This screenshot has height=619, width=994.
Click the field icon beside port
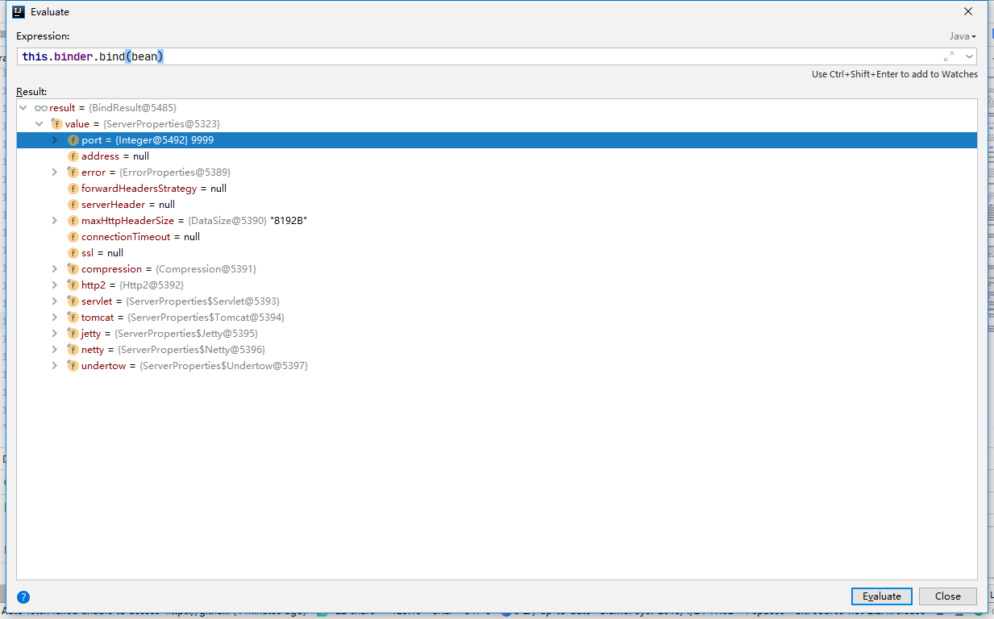point(73,140)
